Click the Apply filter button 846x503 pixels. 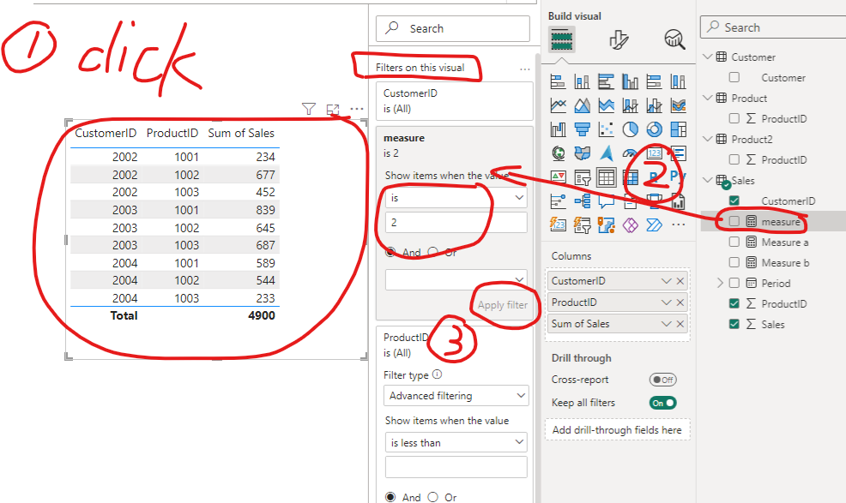point(502,305)
